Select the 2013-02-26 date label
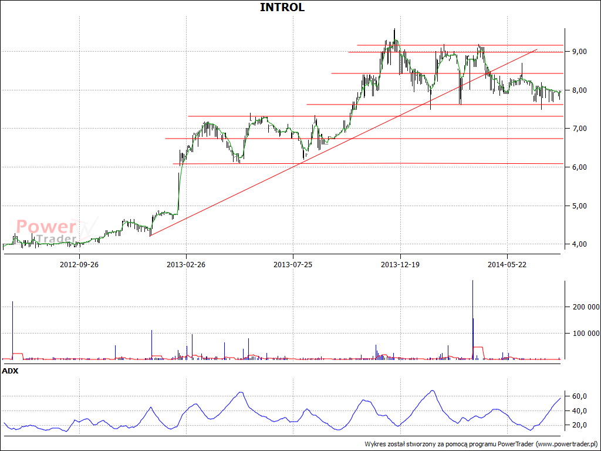This screenshot has height=451, width=601. (x=186, y=264)
